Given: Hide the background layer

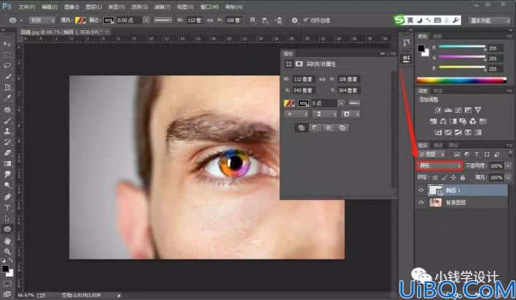Looking at the screenshot, I should pyautogui.click(x=421, y=202).
